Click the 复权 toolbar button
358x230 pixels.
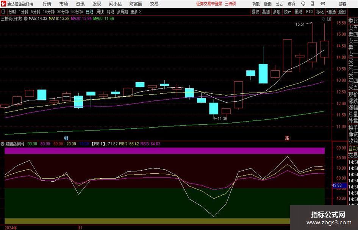click(255, 12)
